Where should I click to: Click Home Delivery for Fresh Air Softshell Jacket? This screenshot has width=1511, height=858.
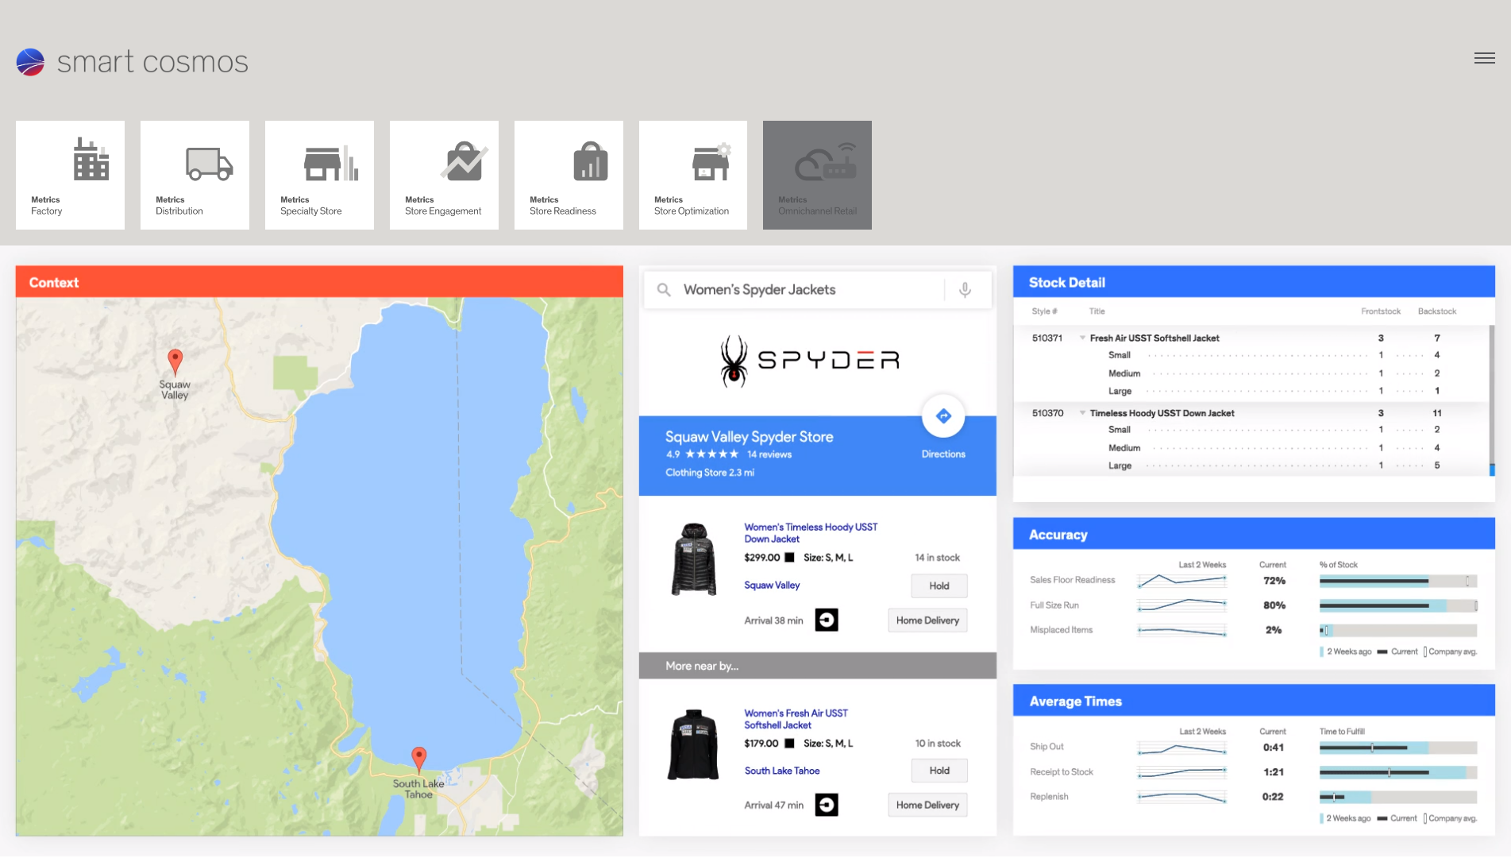(x=927, y=805)
